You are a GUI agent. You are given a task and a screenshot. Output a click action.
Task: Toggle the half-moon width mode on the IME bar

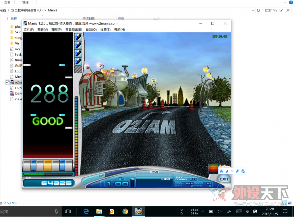coord(227,171)
